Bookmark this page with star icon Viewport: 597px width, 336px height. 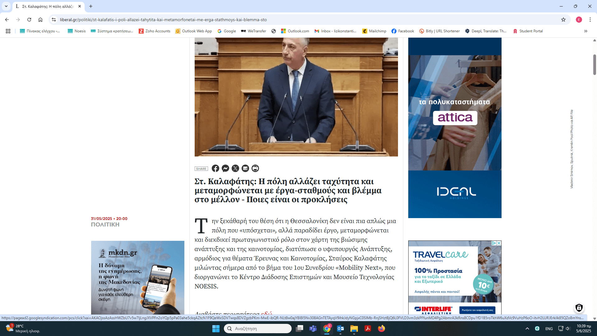(x=563, y=20)
